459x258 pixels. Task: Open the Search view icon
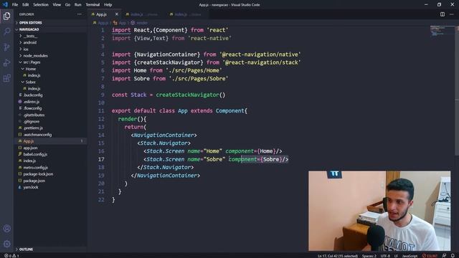(6, 32)
